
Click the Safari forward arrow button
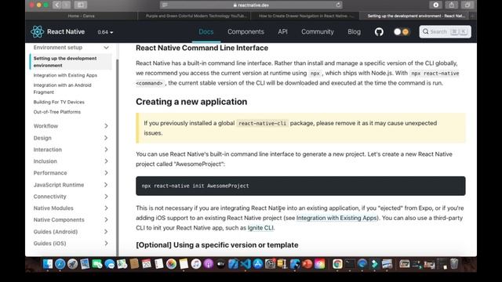tap(66, 5)
